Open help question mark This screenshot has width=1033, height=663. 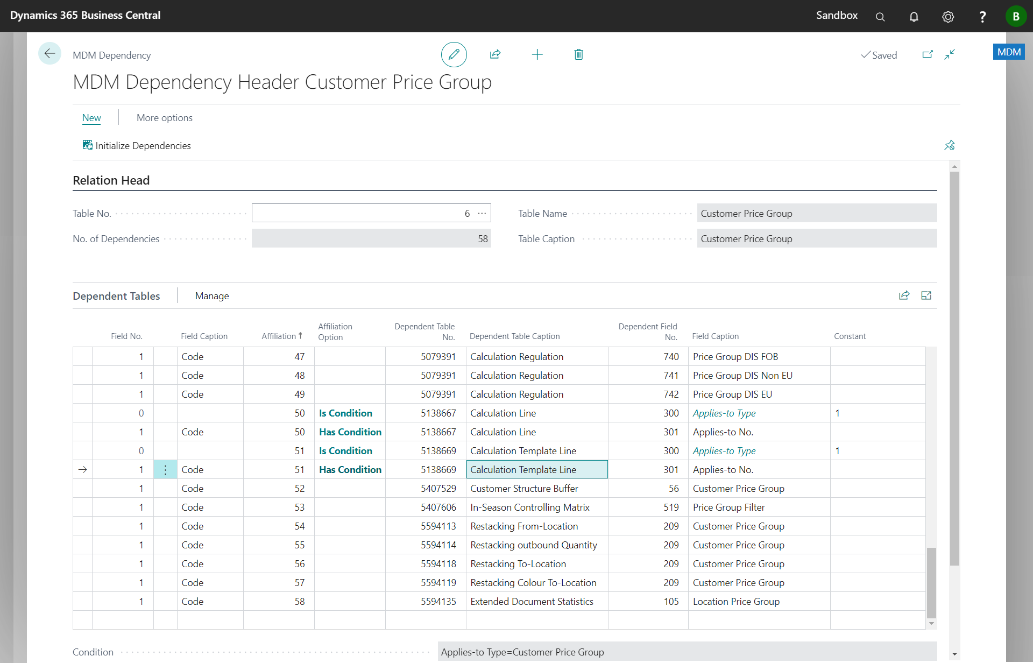pyautogui.click(x=982, y=16)
